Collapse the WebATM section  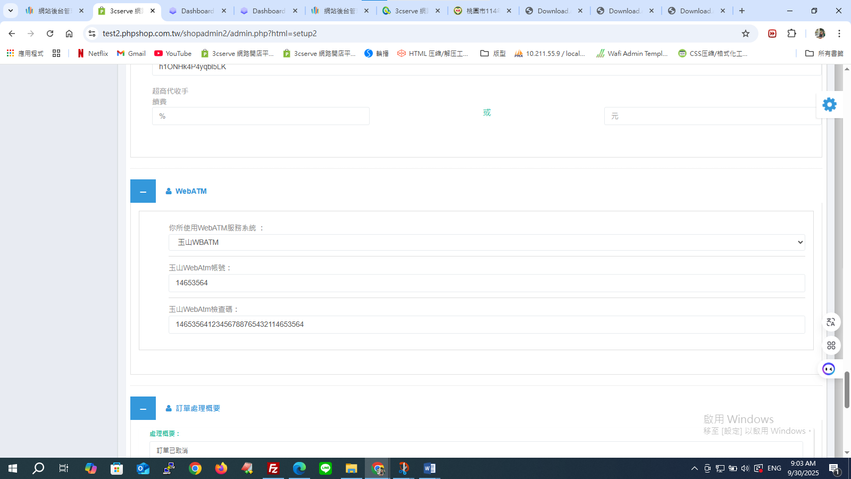coord(143,191)
